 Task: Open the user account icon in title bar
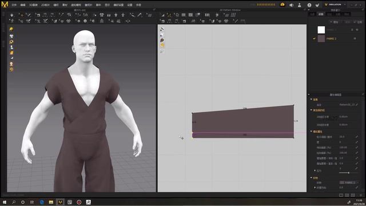click(x=300, y=5)
